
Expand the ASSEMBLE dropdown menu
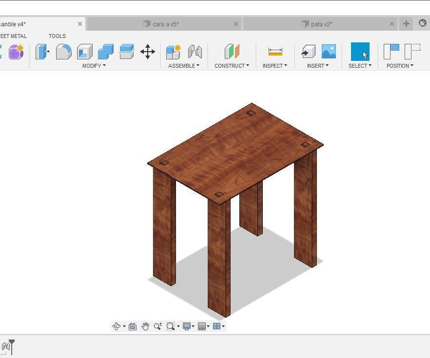(x=183, y=66)
